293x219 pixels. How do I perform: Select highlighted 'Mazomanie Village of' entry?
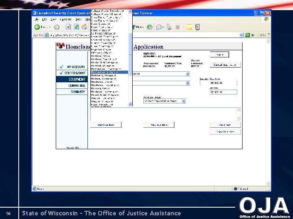click(109, 72)
